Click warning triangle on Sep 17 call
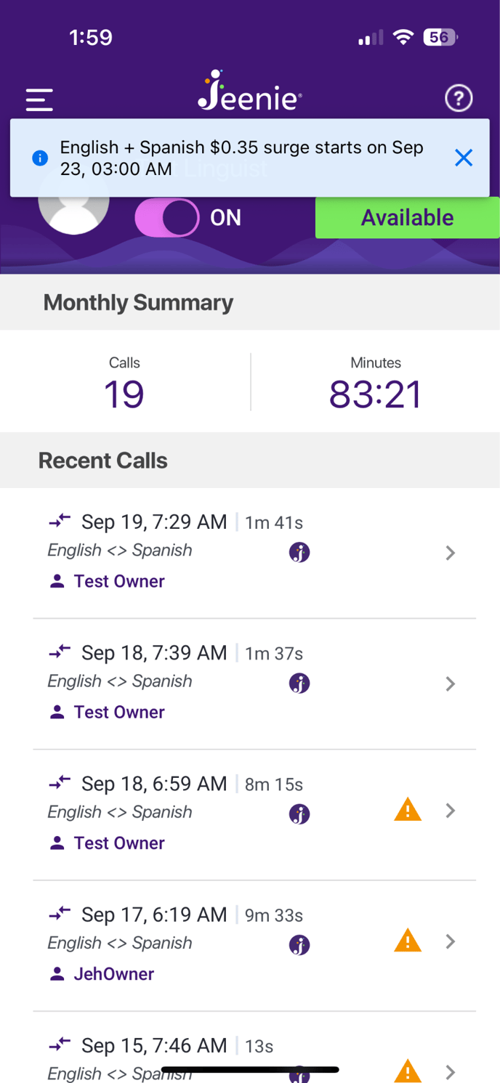 tap(408, 941)
